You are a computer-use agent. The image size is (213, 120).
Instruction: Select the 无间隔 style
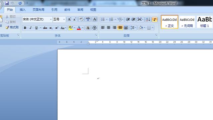coord(187,22)
